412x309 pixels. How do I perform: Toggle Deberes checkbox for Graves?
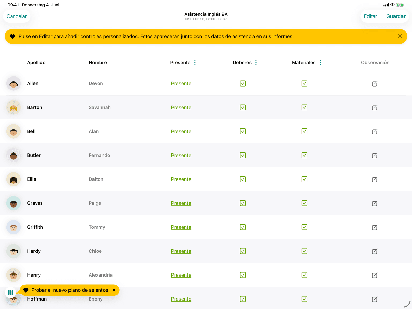pyautogui.click(x=243, y=203)
